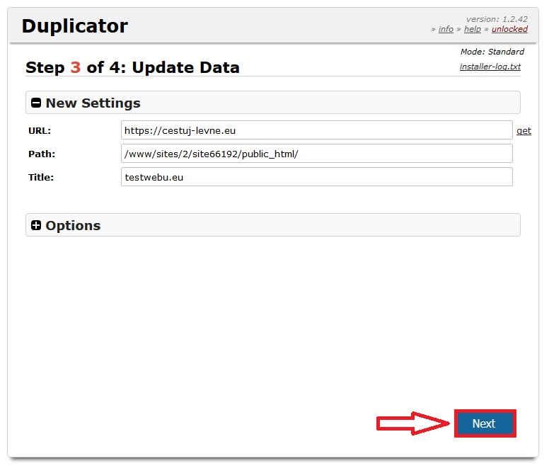Open the installer-log.txt link
The image size is (549, 473).
click(490, 67)
